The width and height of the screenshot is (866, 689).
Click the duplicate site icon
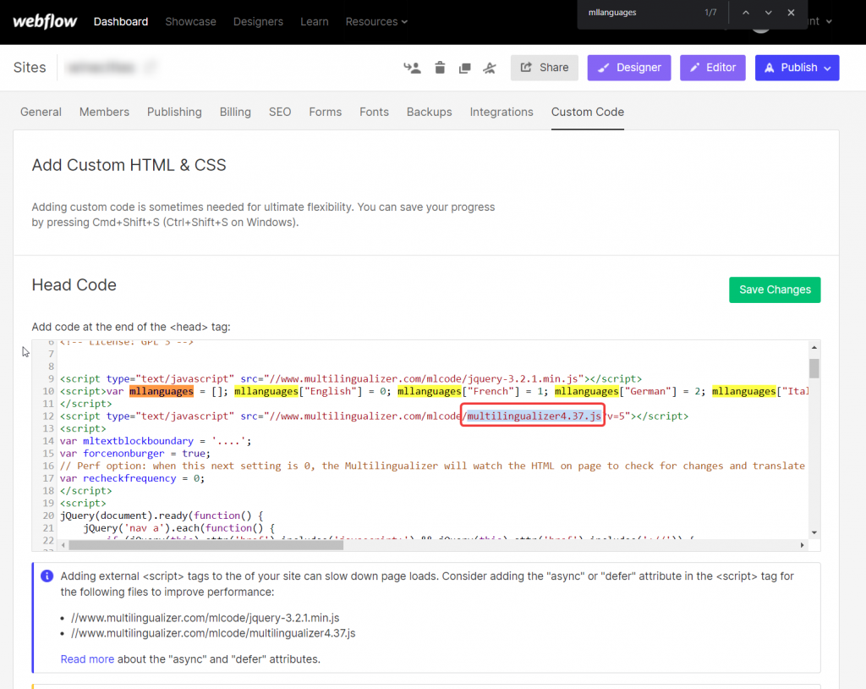point(464,68)
